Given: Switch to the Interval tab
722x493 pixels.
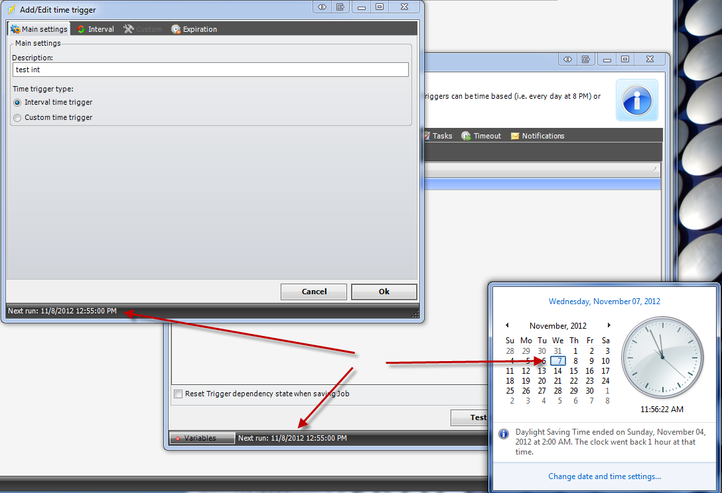Looking at the screenshot, I should point(96,29).
